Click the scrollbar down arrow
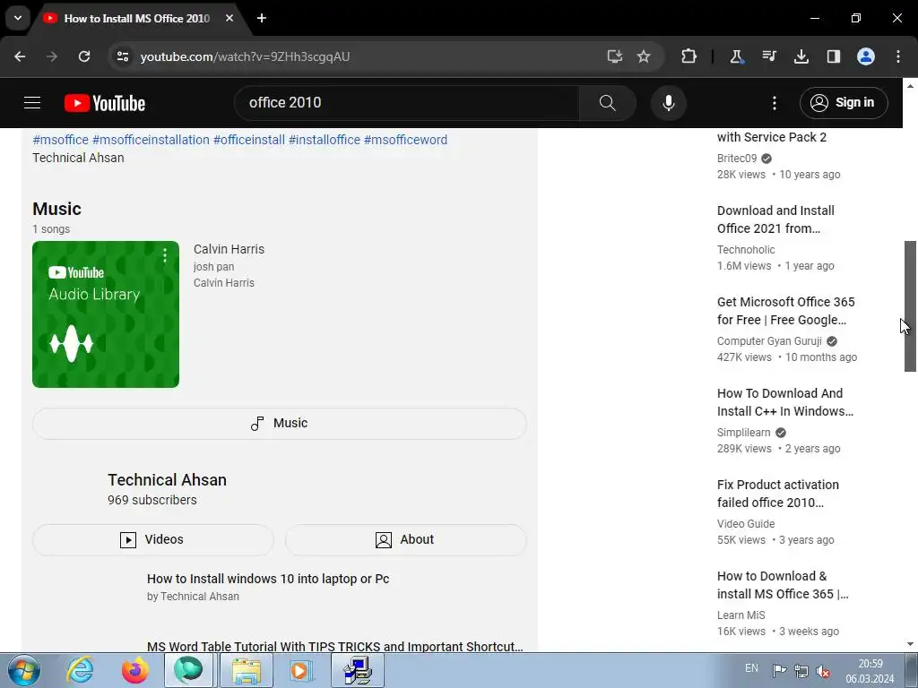 click(x=910, y=644)
